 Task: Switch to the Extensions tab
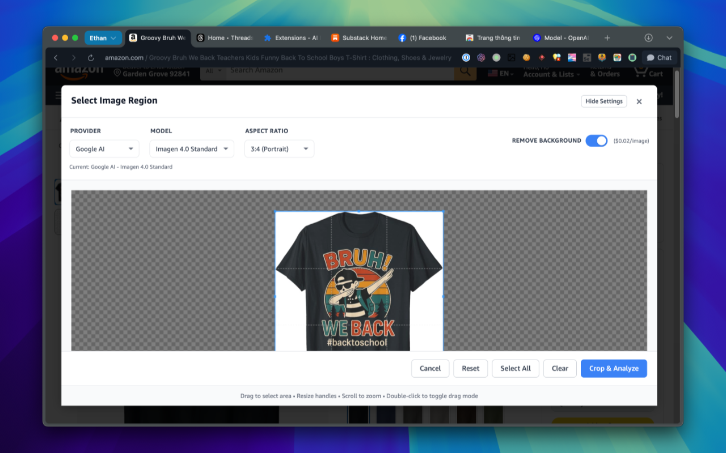click(291, 38)
